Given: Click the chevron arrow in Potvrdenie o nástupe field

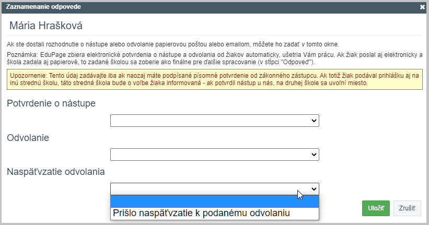Looking at the screenshot, I should coord(314,121).
